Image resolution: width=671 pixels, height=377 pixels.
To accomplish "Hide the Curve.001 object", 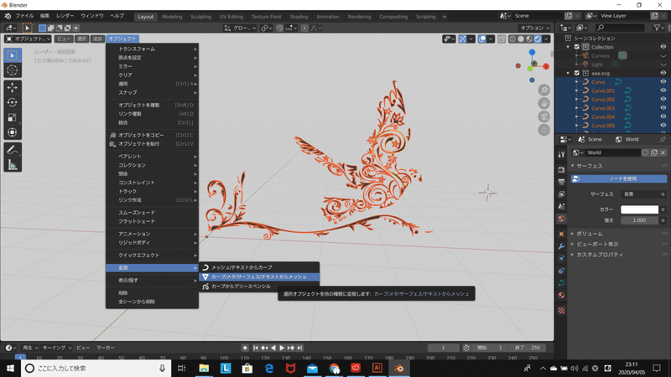I will pos(663,90).
